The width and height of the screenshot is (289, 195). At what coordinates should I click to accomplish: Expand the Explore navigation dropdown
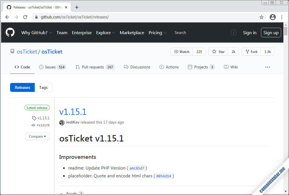[105, 32]
